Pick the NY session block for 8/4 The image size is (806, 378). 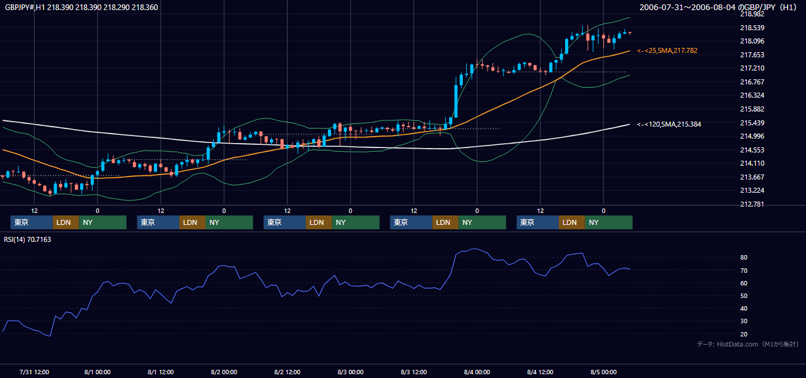click(x=609, y=222)
